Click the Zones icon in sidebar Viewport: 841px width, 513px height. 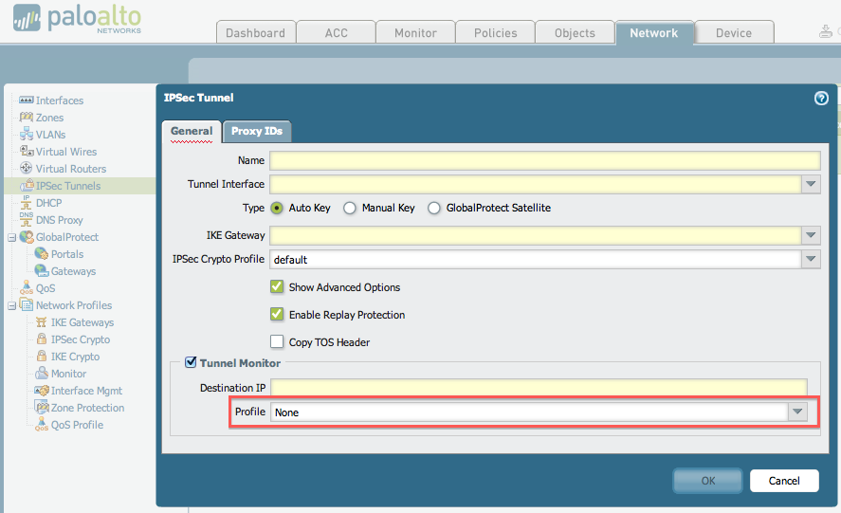pos(27,118)
